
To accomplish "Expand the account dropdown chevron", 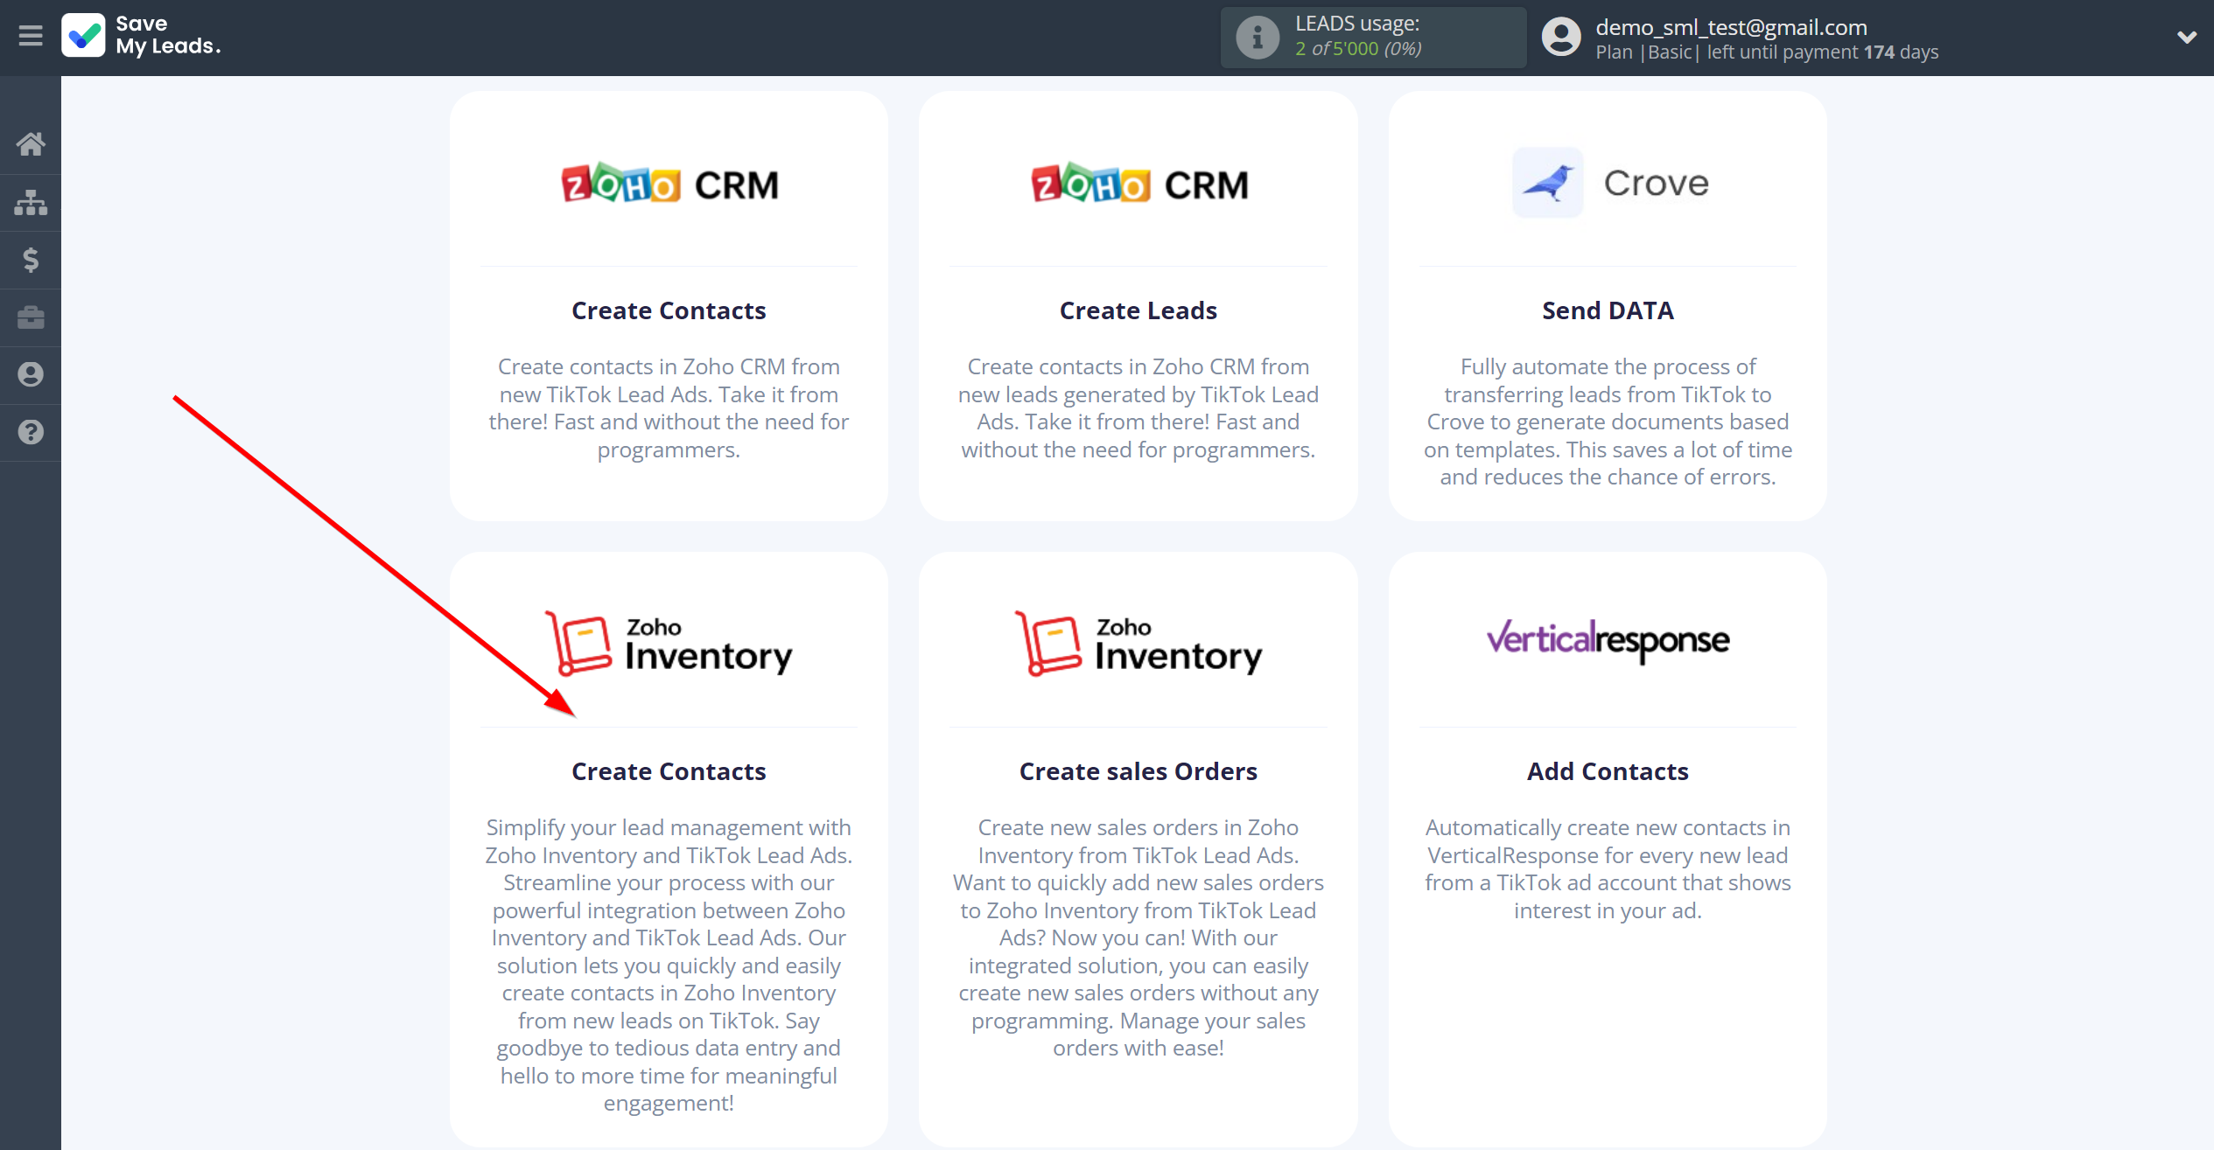I will (2186, 38).
